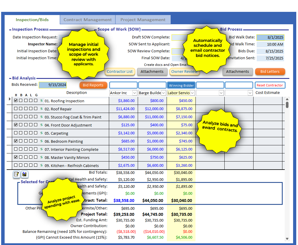This screenshot has height=245, width=298.
Task: Click the green GPI limit $4,506.00
Action: [184, 237]
